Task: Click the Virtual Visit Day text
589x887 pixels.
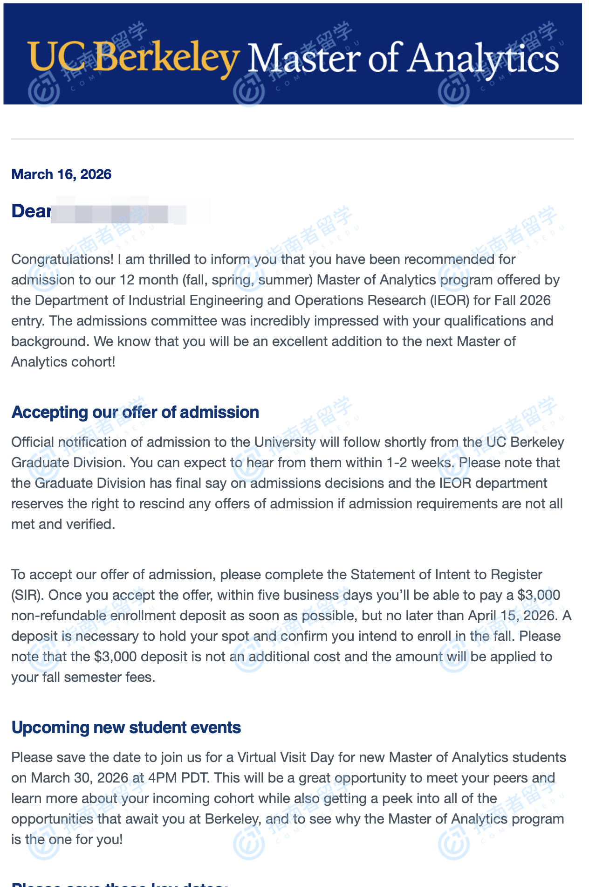Action: pyautogui.click(x=286, y=757)
